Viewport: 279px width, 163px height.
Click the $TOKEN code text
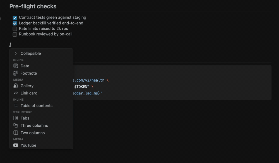(x=82, y=87)
